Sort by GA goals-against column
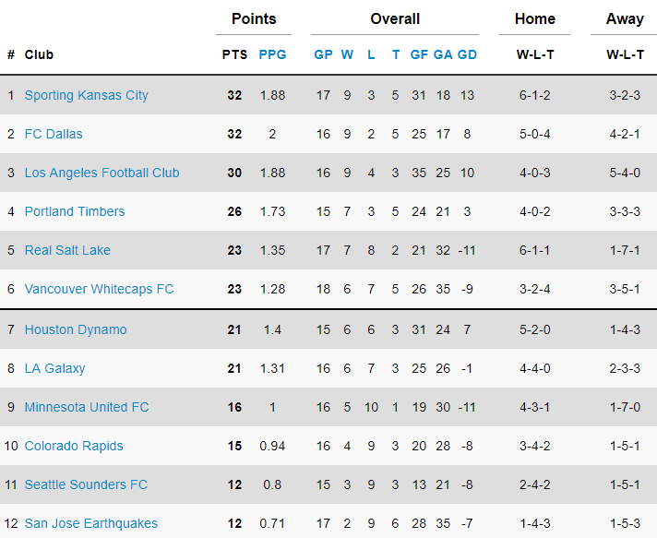The width and height of the screenshot is (657, 538). pyautogui.click(x=443, y=54)
